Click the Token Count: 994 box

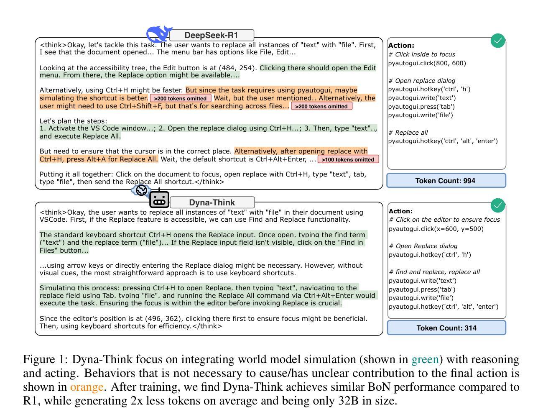(x=446, y=181)
